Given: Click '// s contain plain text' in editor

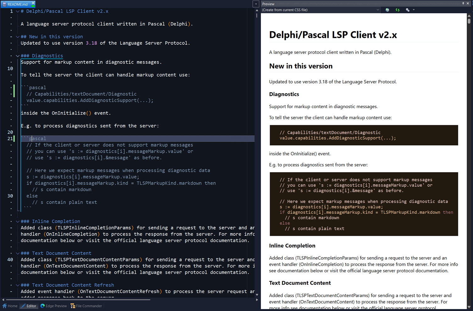Looking at the screenshot, I should point(64,202).
